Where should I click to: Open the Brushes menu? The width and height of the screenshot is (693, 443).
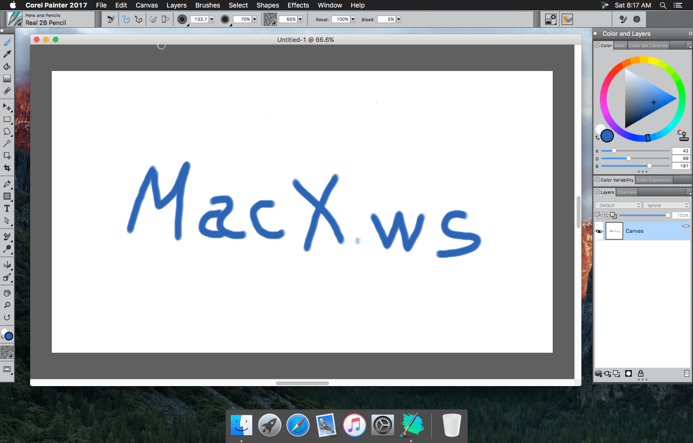pyautogui.click(x=208, y=5)
